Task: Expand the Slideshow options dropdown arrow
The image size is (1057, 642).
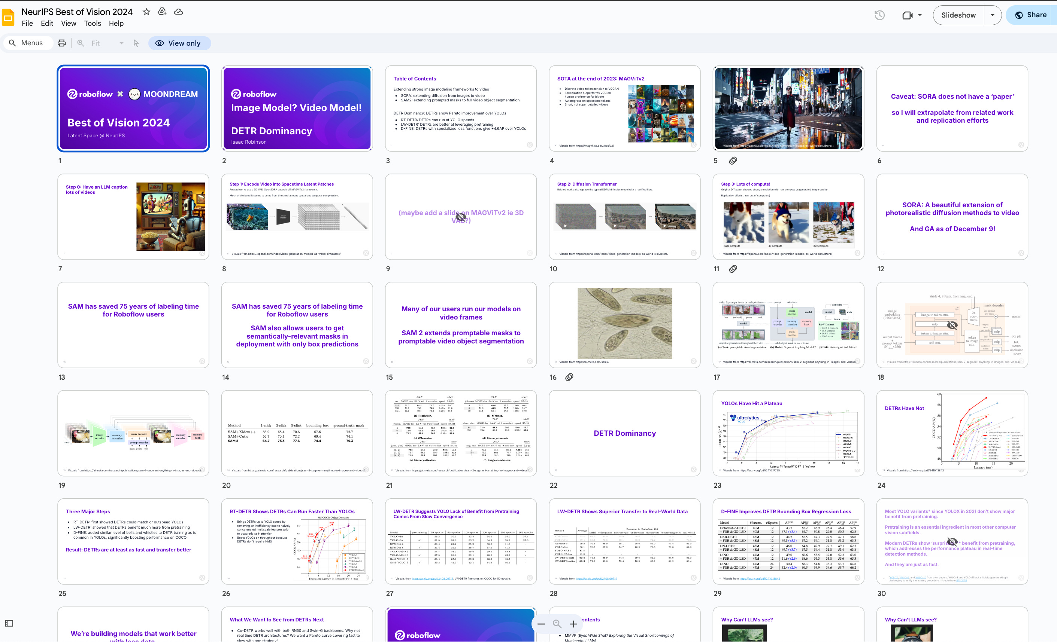Action: (x=993, y=15)
